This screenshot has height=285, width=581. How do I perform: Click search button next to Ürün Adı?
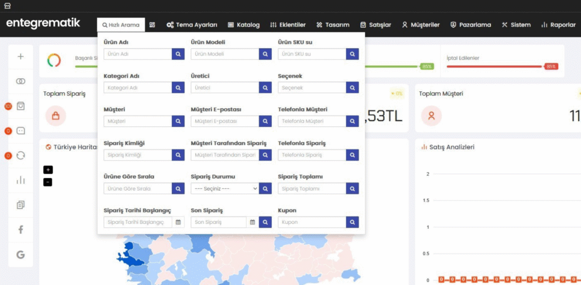pos(178,54)
